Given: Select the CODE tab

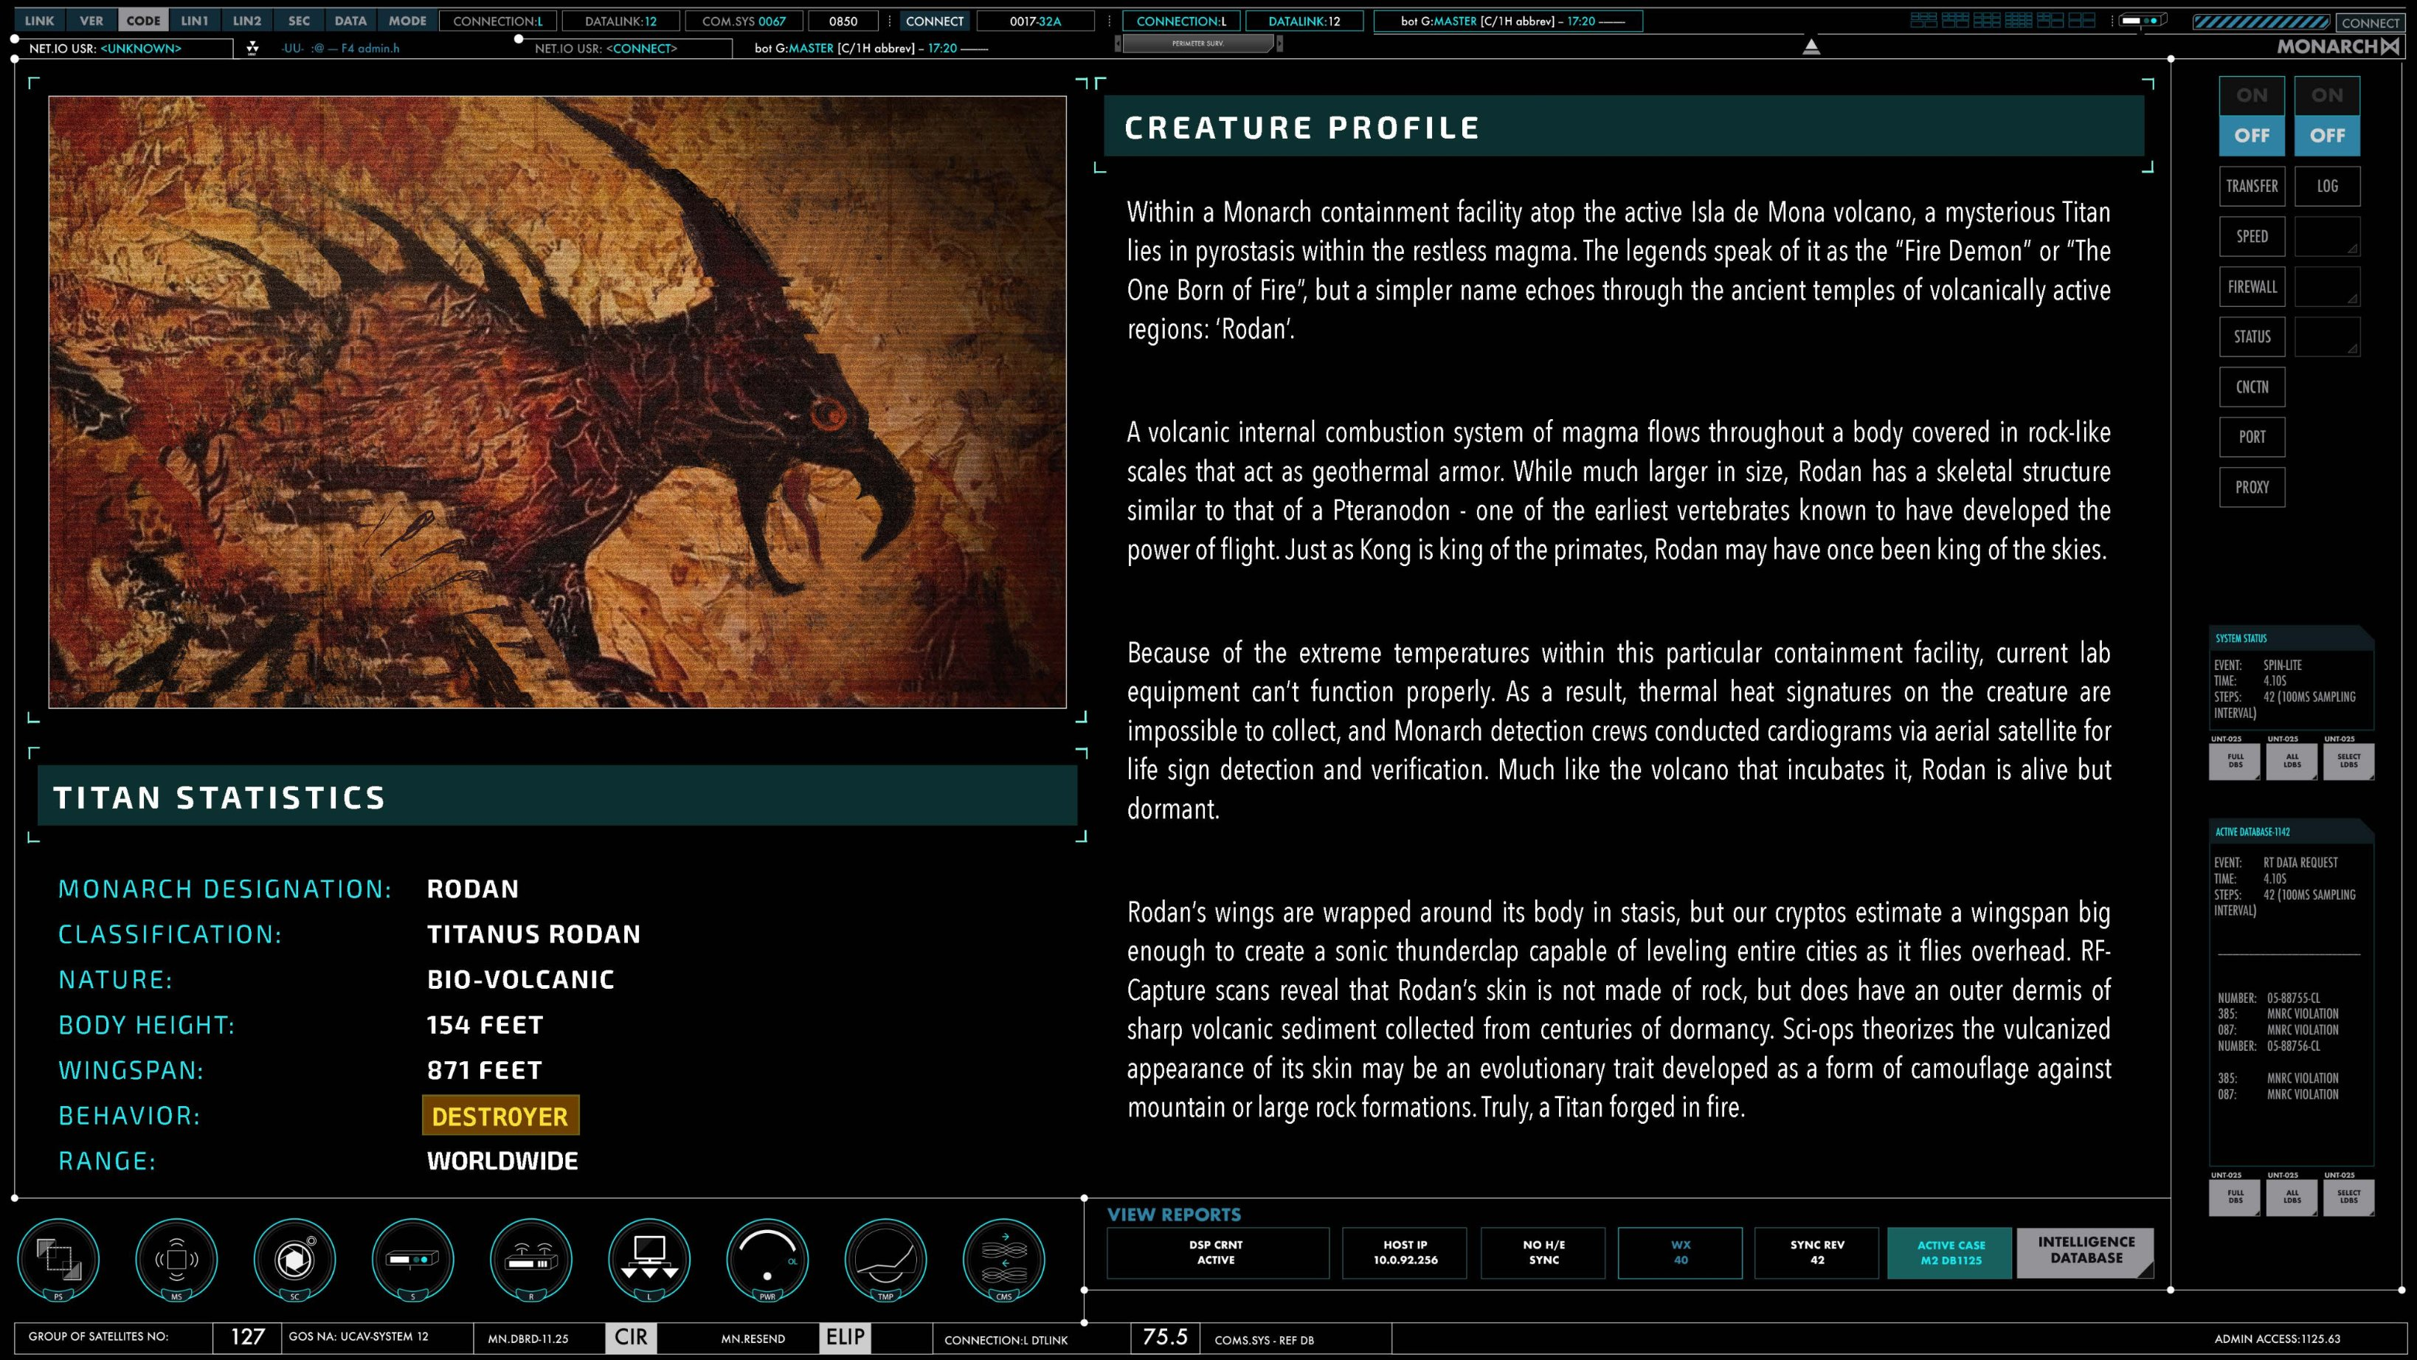Looking at the screenshot, I should click(144, 21).
